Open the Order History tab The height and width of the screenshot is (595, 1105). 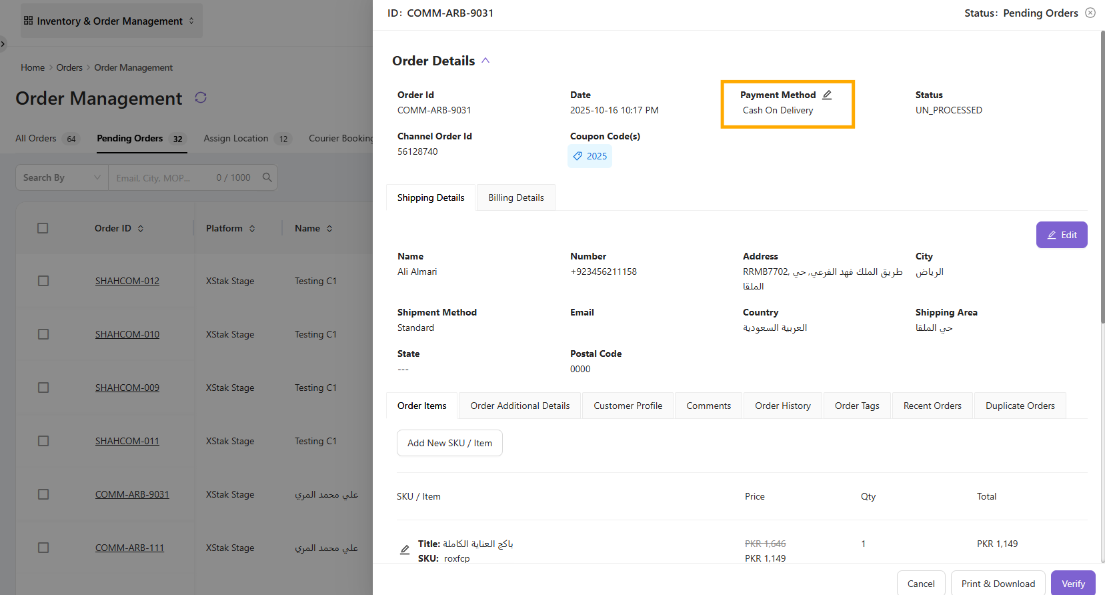(782, 406)
